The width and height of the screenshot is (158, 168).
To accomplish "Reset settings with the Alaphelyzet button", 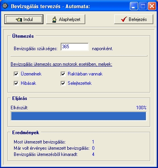I will [66, 19].
